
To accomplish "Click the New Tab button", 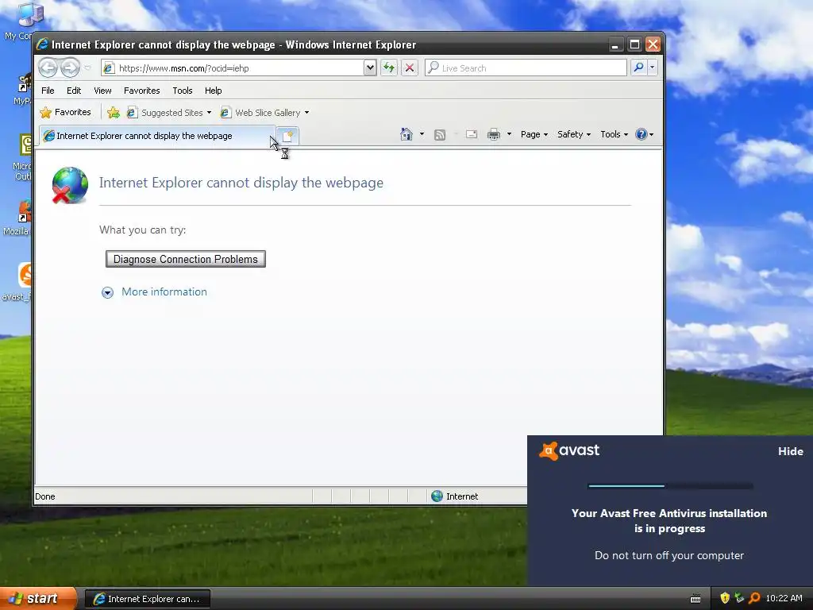I will click(287, 136).
